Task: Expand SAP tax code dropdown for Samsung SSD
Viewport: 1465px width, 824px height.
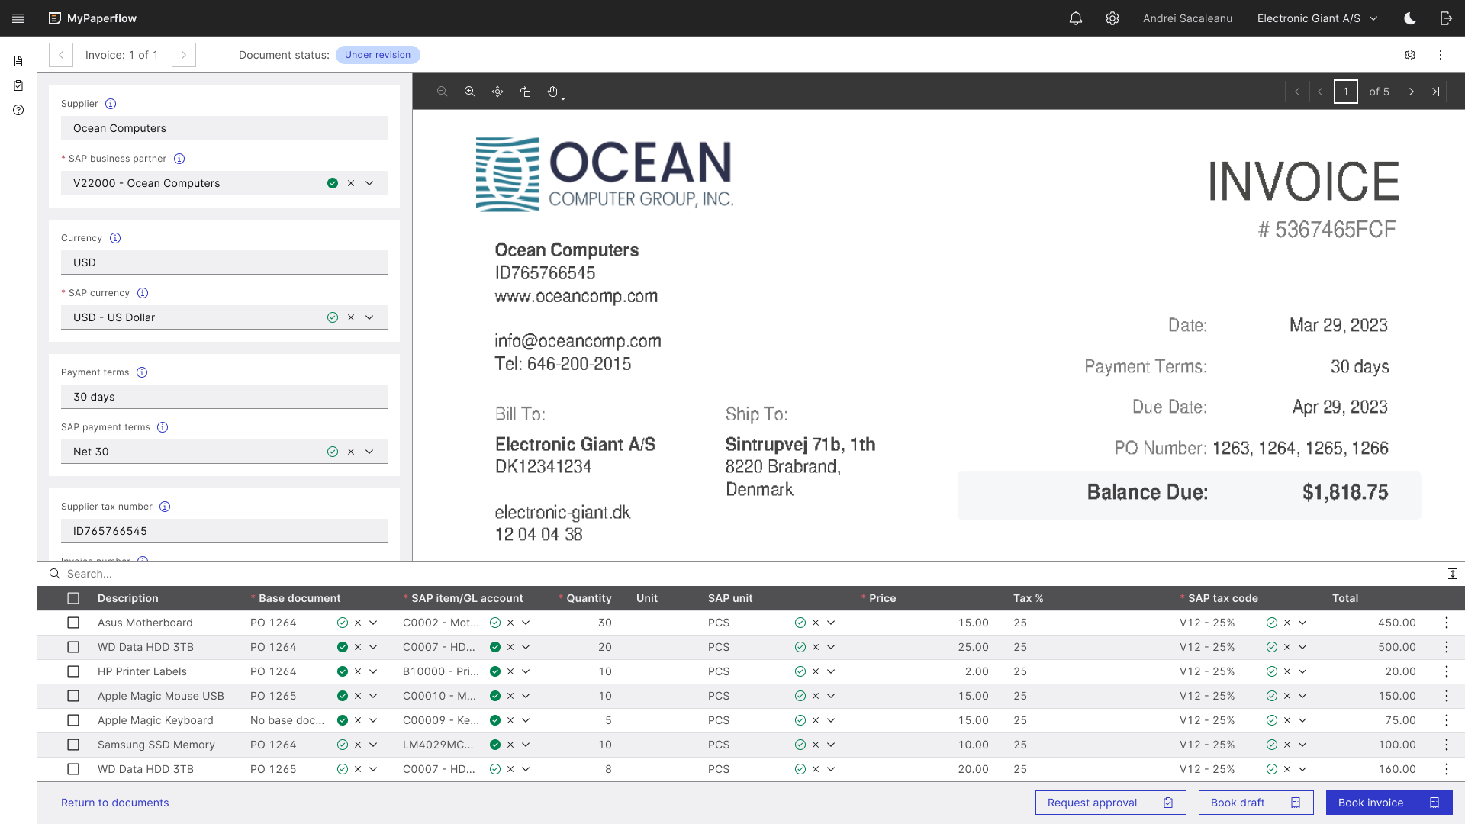Action: (x=1302, y=745)
